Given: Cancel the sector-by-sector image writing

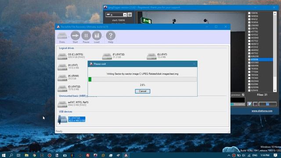Looking at the screenshot, I should point(142,91).
